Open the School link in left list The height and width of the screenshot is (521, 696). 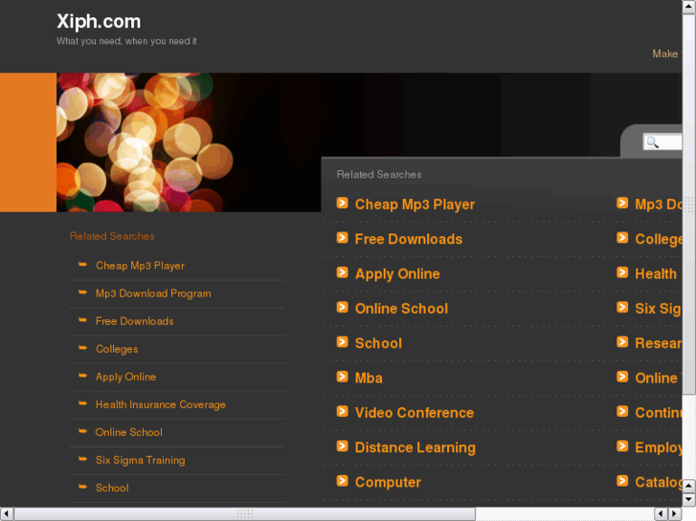[x=112, y=488]
